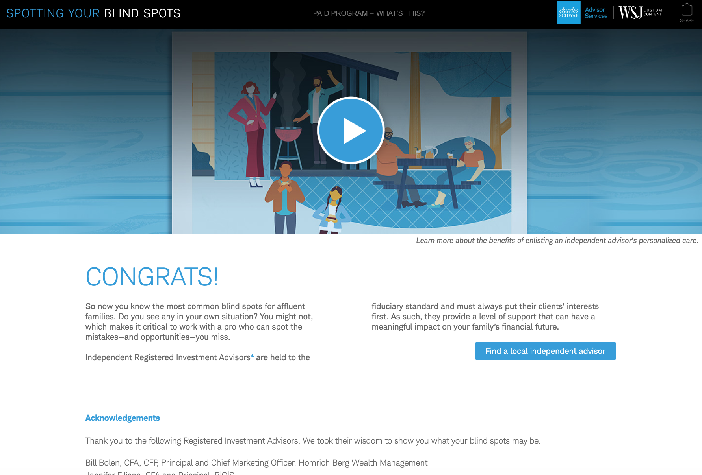Click the "Spotting Your Blind Spots" site title

(x=93, y=13)
